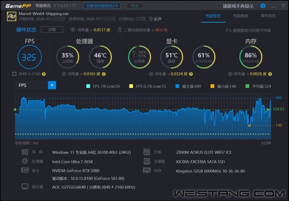Click the NVIDIA GeForce RTX 5080 text
This screenshot has width=289, height=201.
tap(76, 170)
